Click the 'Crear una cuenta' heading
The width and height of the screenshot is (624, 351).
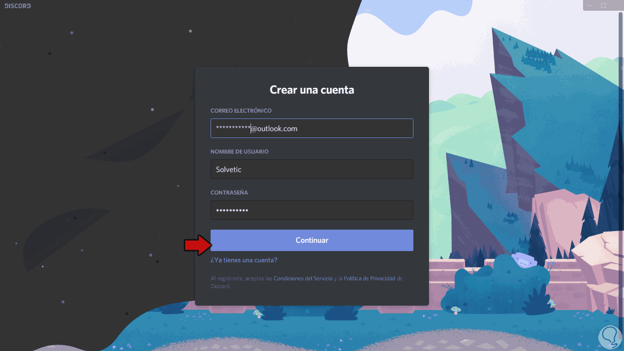click(x=312, y=90)
